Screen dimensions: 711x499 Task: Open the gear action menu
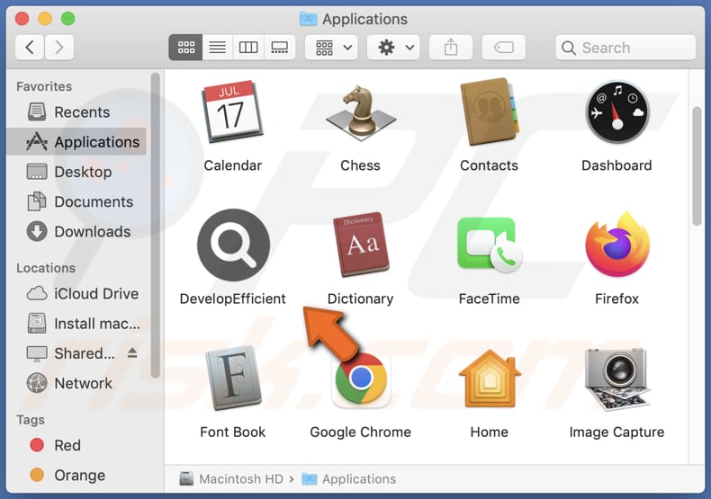tap(393, 47)
